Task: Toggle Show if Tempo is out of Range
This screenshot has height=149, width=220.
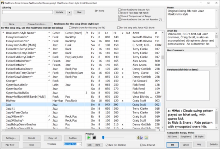Action: click(x=120, y=16)
